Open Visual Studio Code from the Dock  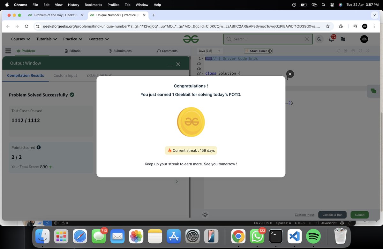295,237
